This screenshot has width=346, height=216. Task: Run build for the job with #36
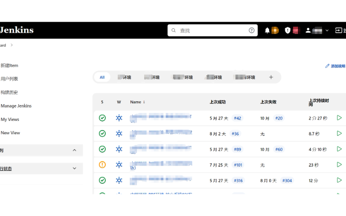click(339, 133)
